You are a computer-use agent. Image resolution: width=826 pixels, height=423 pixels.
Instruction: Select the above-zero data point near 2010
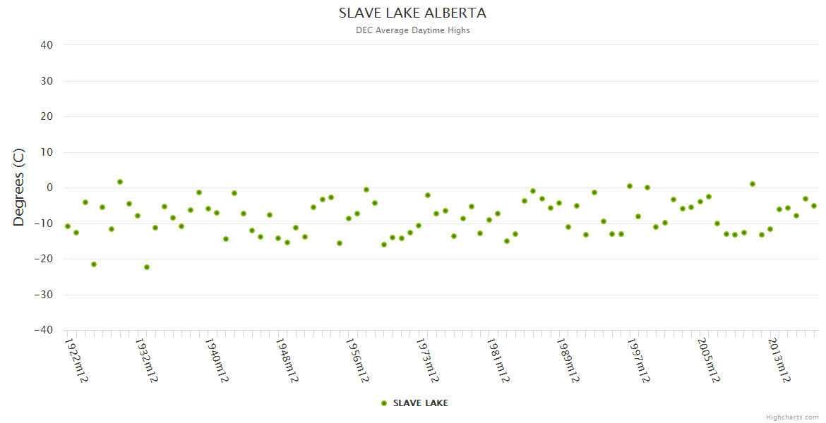pyautogui.click(x=753, y=184)
